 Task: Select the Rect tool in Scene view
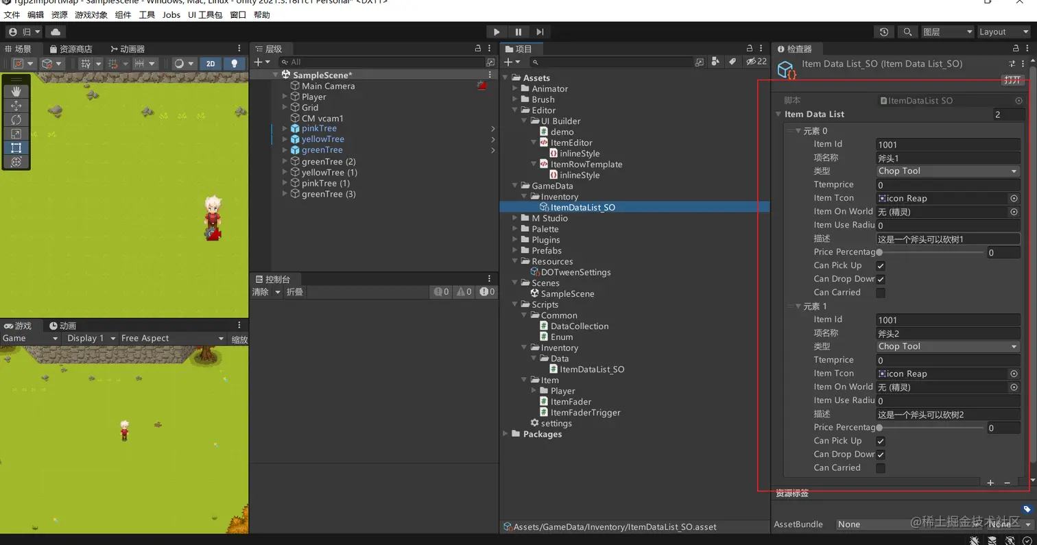(16, 148)
